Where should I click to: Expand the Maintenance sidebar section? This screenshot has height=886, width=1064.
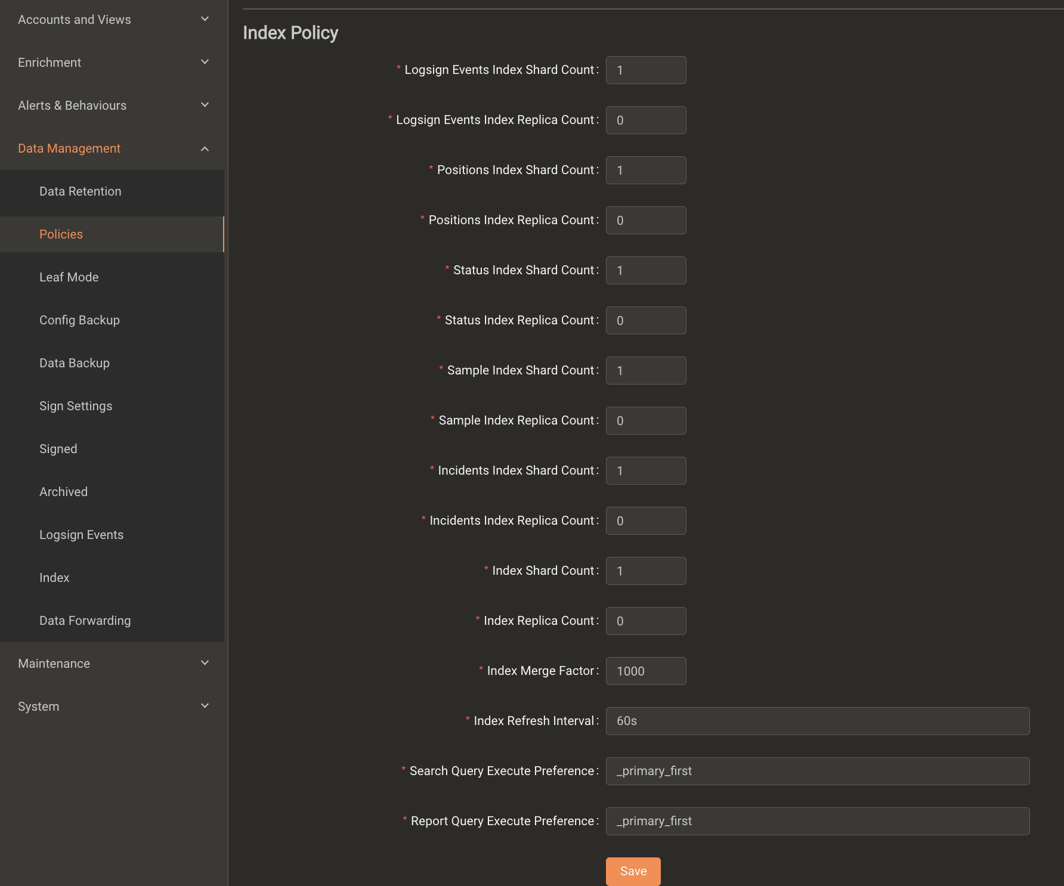coord(112,664)
